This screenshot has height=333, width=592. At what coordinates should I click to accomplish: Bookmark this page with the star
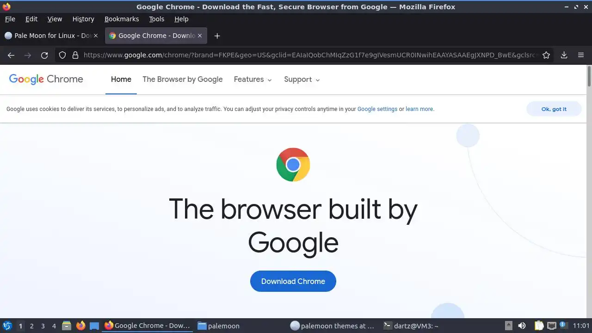pos(546,55)
